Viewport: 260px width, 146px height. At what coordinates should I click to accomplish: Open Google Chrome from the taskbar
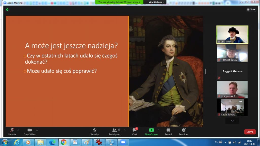point(63,142)
